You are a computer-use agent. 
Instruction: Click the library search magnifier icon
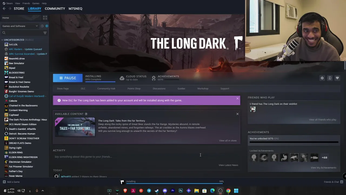tap(4, 33)
